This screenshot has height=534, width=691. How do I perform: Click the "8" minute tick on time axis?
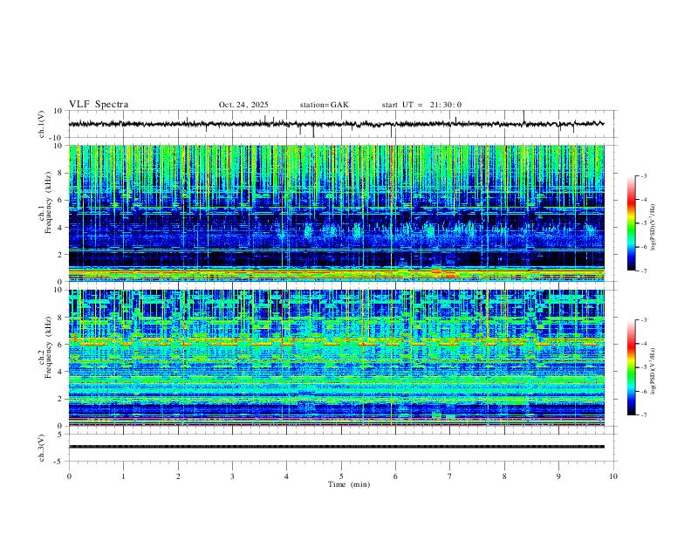tap(504, 476)
